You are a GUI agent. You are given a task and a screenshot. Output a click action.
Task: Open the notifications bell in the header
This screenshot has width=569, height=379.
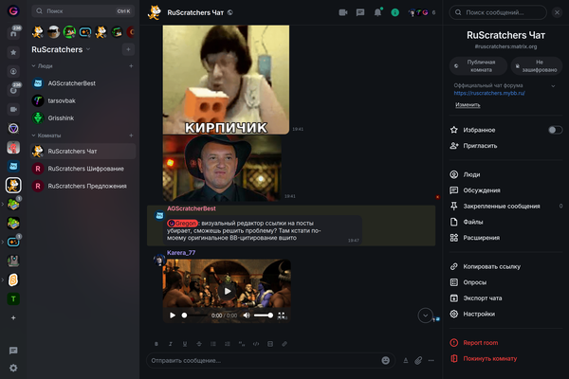pos(377,12)
